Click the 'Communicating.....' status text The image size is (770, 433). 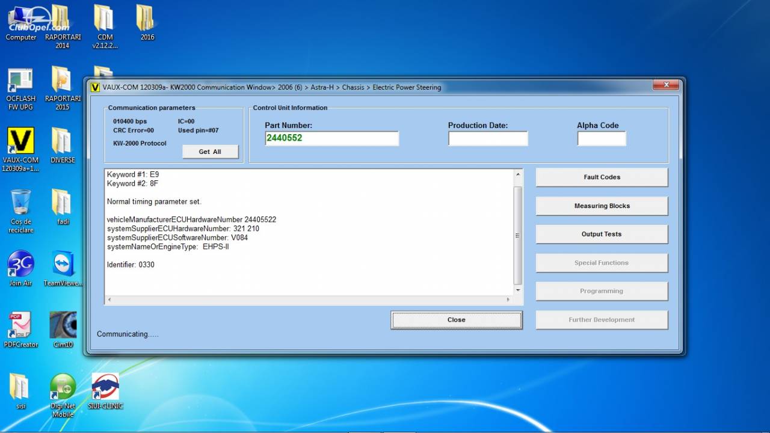click(x=128, y=334)
